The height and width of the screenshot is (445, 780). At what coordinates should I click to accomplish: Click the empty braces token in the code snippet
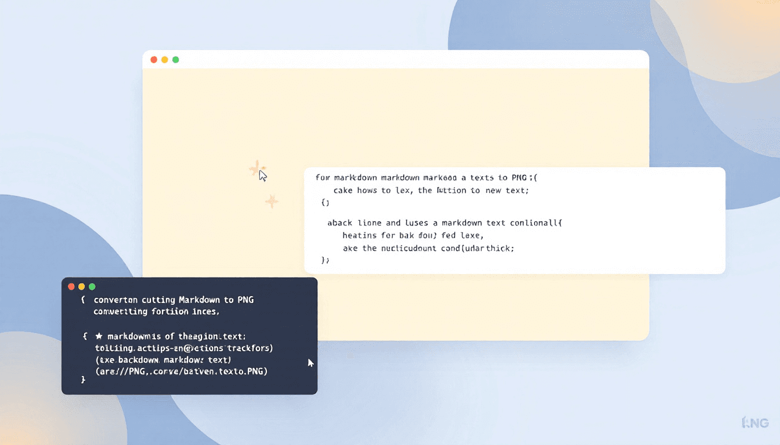coord(325,203)
